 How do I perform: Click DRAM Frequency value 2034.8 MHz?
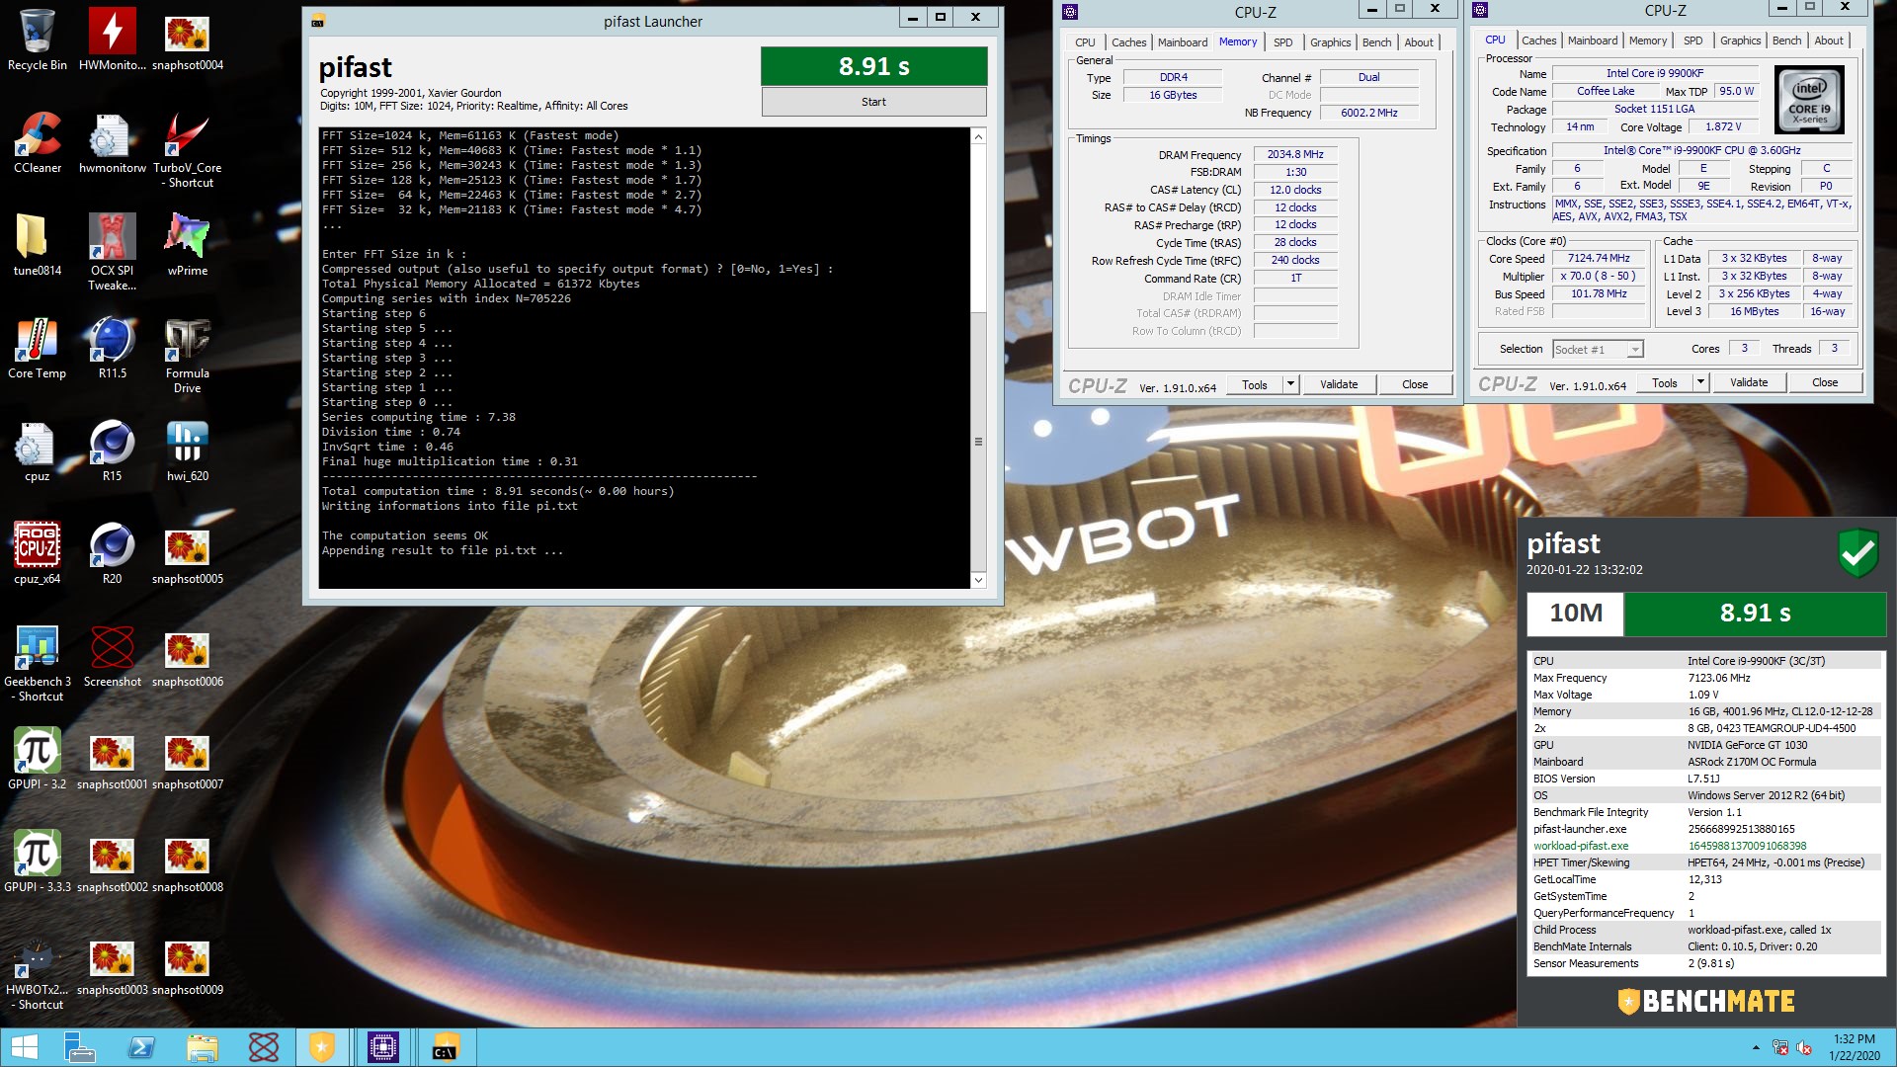pyautogui.click(x=1295, y=154)
